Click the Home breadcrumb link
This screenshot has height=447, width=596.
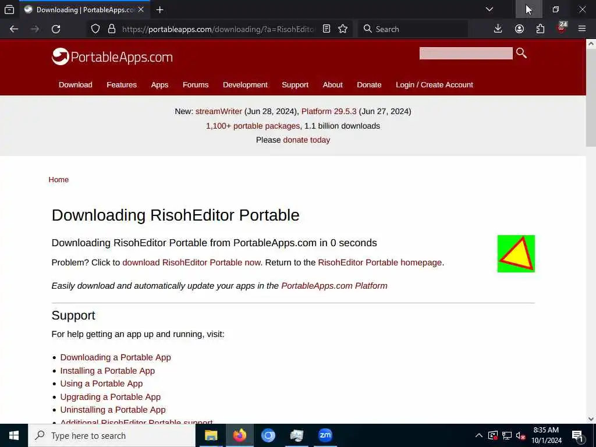59,179
